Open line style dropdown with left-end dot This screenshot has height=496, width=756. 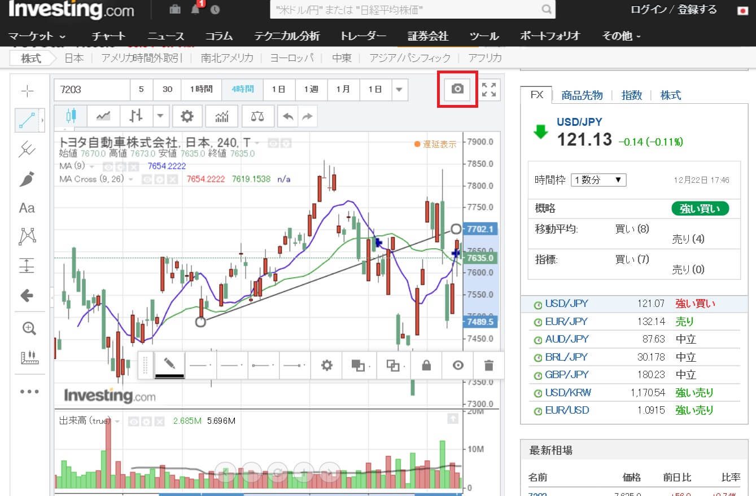coord(264,365)
